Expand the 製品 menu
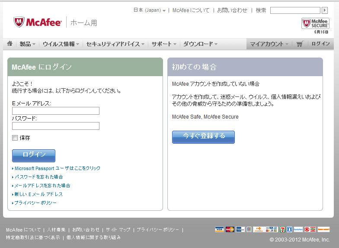339x248 pixels. 28,44
